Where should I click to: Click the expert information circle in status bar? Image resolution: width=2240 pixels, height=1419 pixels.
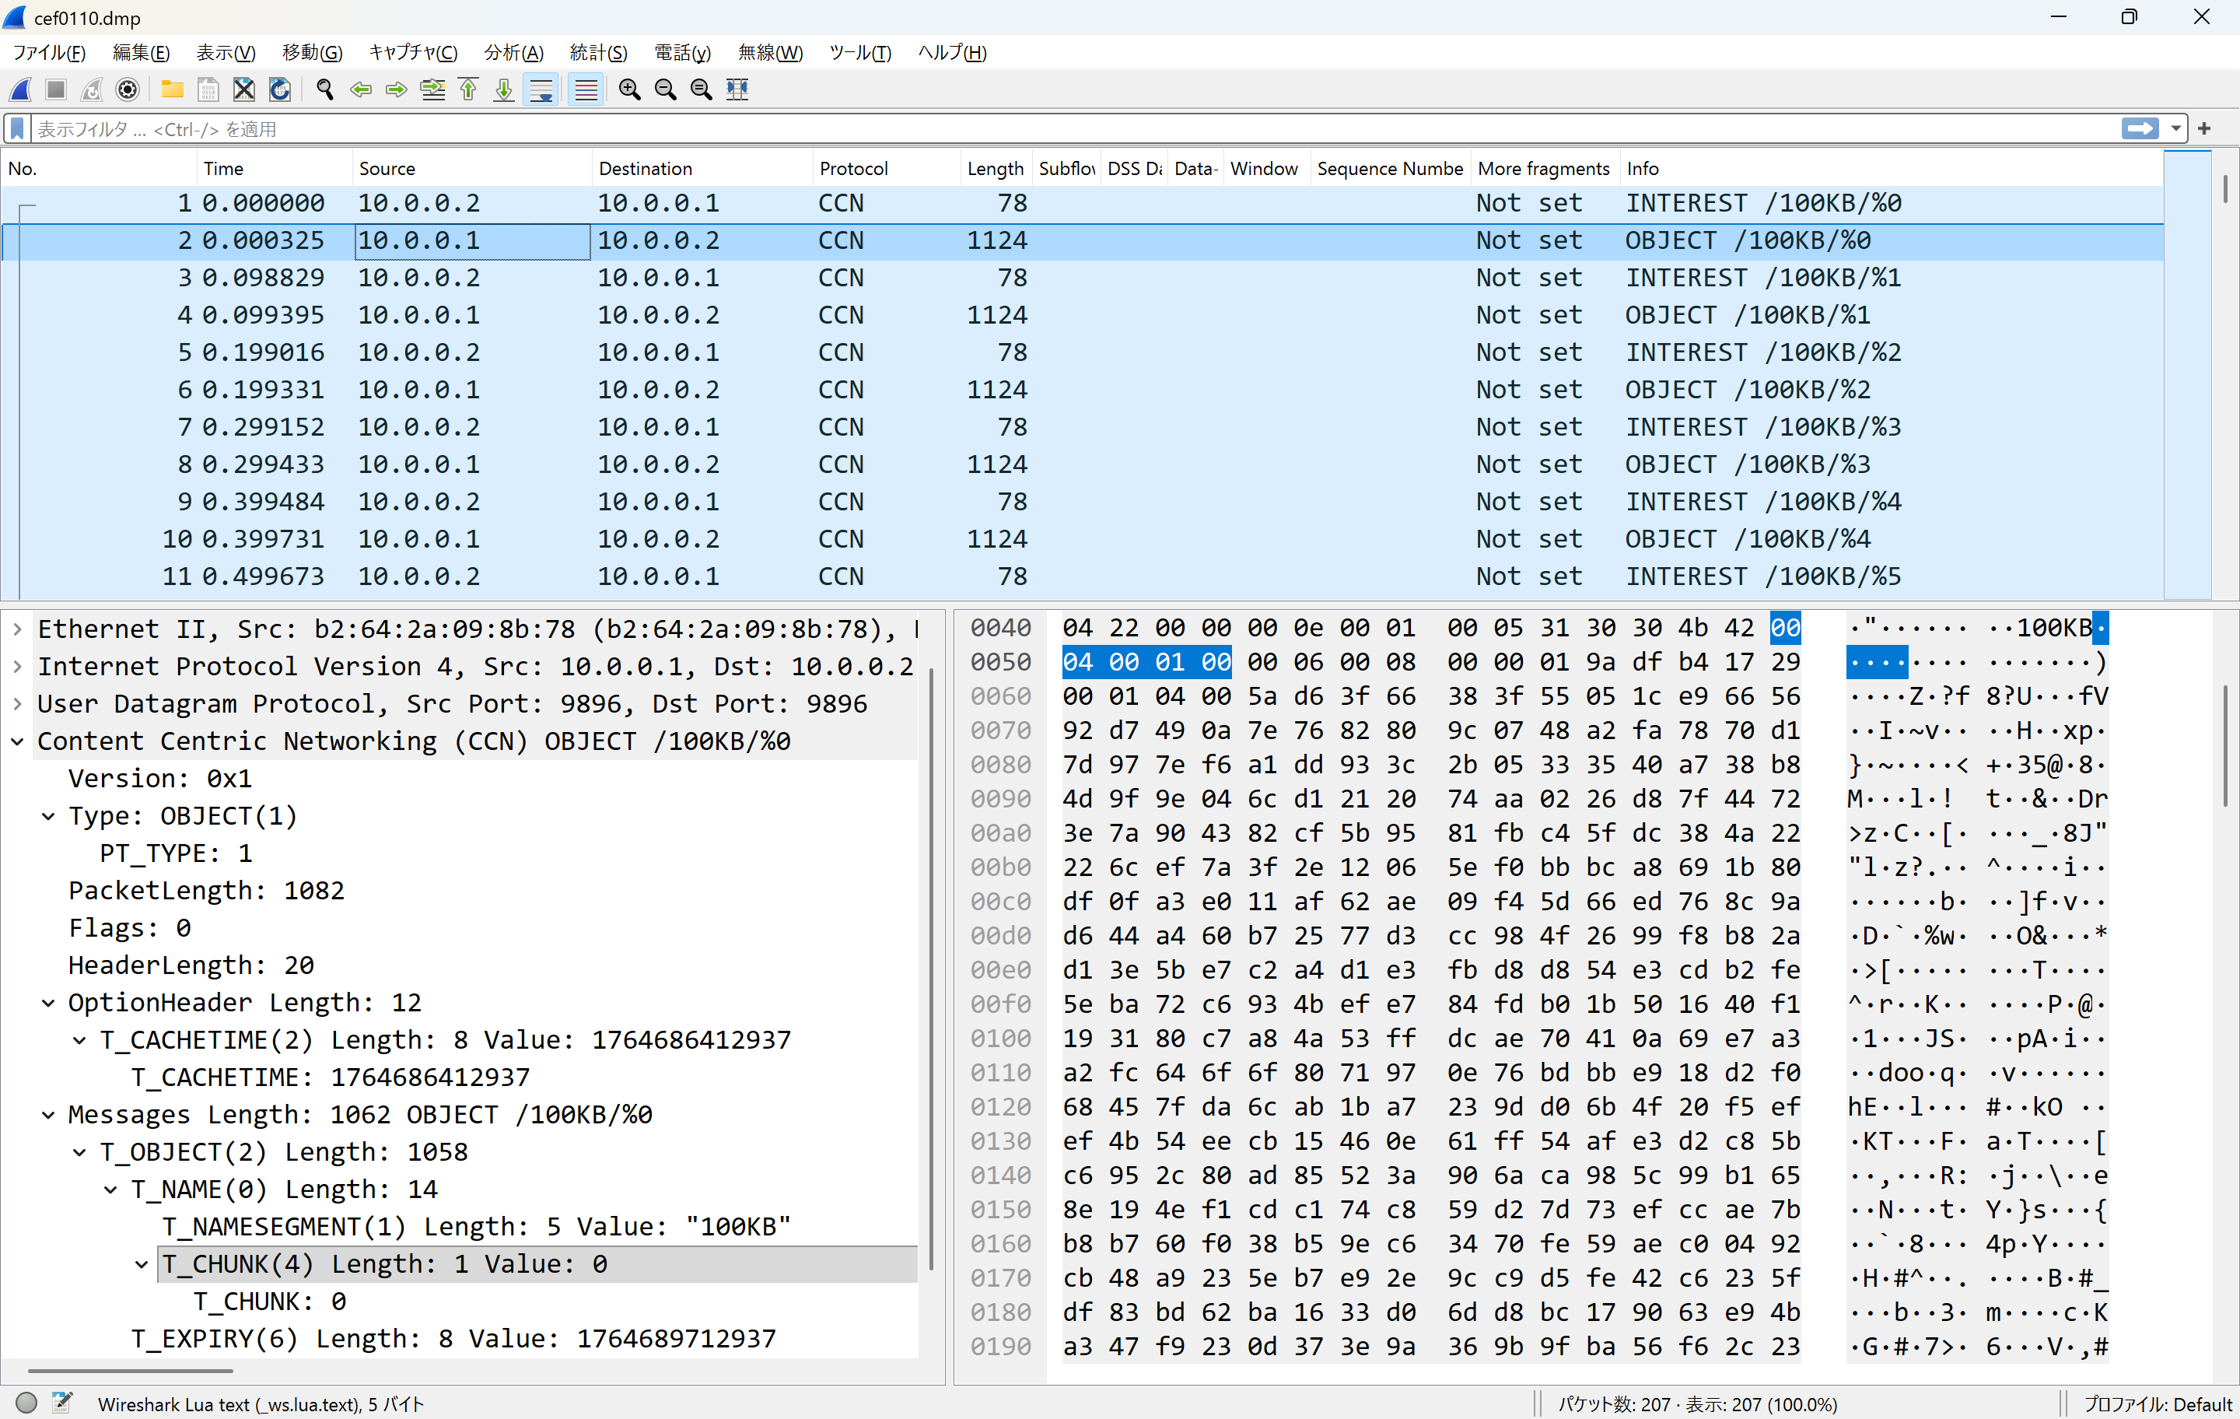pos(26,1402)
